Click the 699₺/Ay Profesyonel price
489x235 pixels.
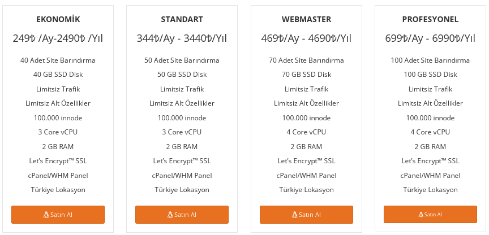(430, 38)
